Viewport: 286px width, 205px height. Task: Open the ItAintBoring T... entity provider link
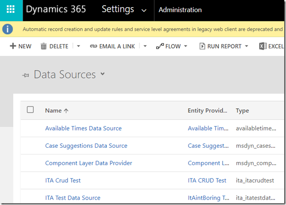coord(208,198)
